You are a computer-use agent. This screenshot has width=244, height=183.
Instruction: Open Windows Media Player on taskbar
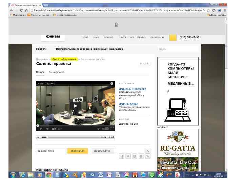pos(40,175)
